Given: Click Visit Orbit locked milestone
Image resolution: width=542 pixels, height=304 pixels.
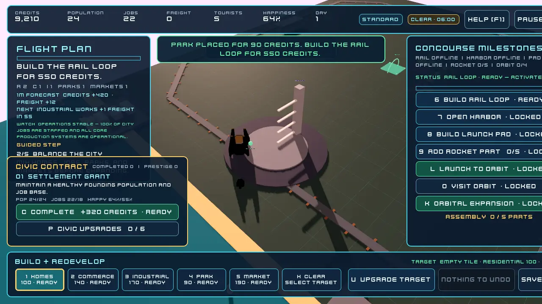Looking at the screenshot, I should coord(479,186).
